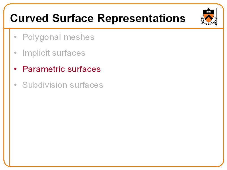Click the highlighted 'Parametric surfaces' text
The width and height of the screenshot is (227, 170).
click(61, 69)
